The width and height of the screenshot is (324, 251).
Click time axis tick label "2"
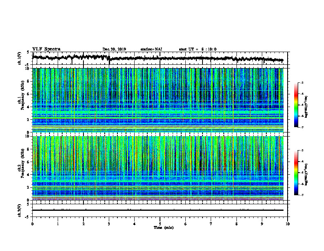[83, 224]
